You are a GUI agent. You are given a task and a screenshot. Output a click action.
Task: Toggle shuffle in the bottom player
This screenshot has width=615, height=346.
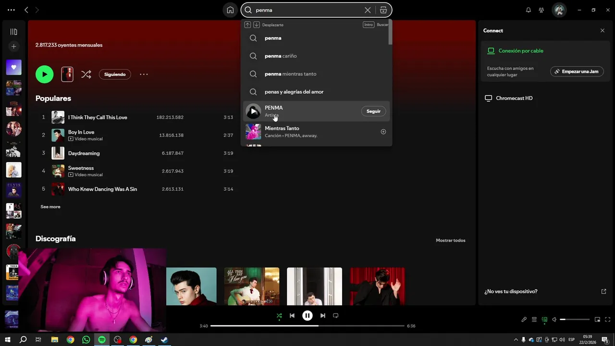coord(279,316)
